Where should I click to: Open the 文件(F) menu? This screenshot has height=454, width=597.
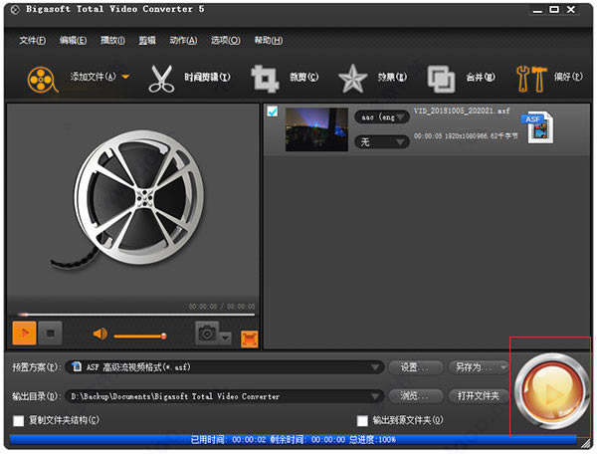33,40
